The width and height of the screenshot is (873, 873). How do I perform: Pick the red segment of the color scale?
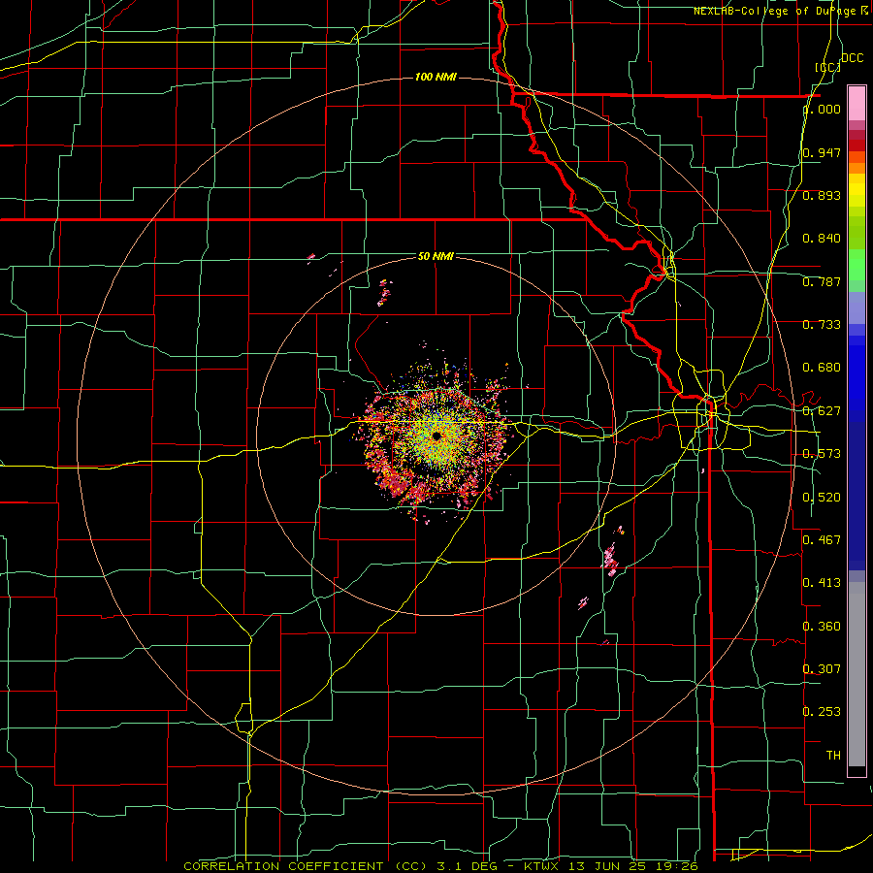pos(857,145)
